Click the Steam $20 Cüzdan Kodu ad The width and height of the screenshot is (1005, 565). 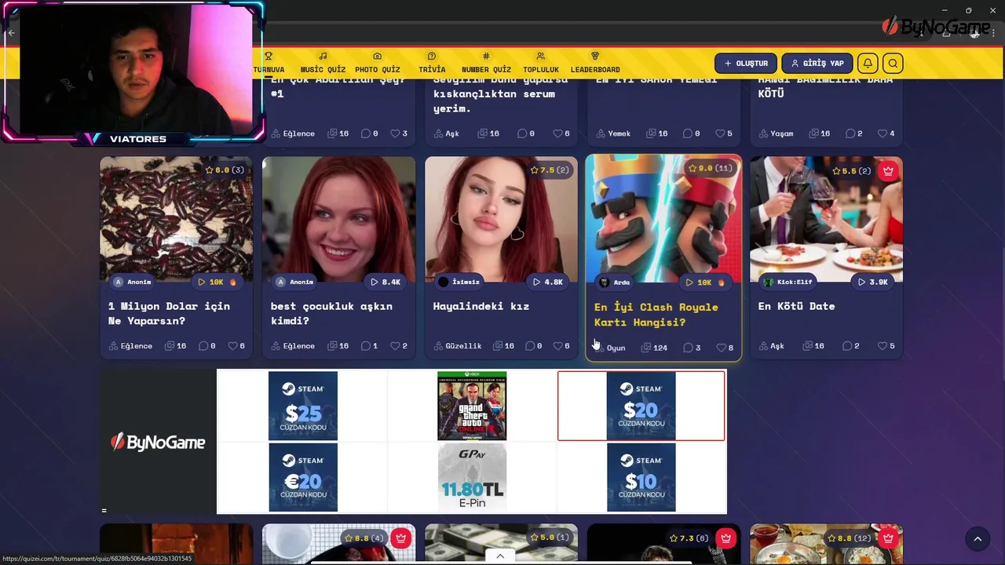click(641, 406)
